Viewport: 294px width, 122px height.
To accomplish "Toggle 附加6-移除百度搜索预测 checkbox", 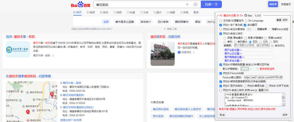I will click(x=221, y=82).
